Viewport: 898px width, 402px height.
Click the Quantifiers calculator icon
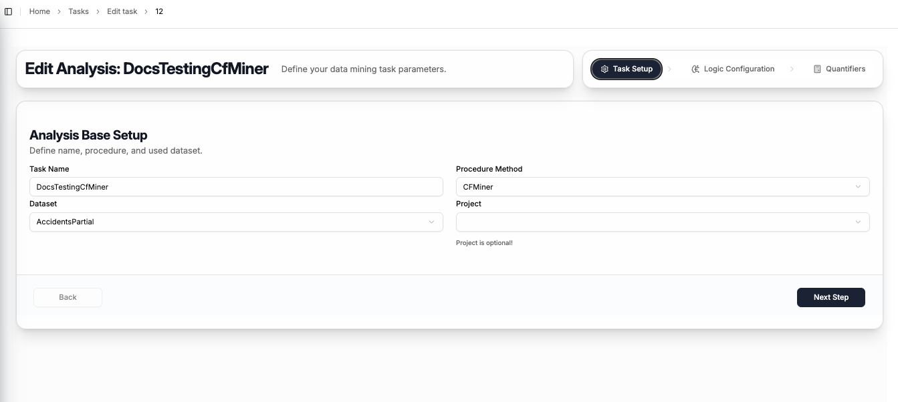click(816, 69)
